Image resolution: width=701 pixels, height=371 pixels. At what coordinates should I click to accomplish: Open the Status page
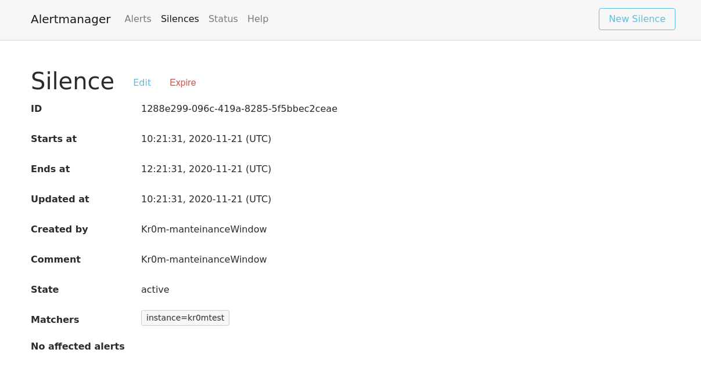(223, 19)
